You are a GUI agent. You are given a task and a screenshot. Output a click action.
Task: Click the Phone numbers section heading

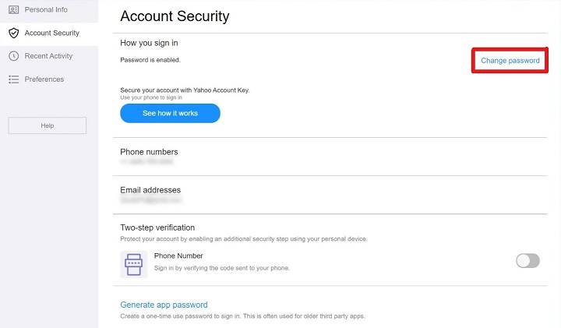149,152
